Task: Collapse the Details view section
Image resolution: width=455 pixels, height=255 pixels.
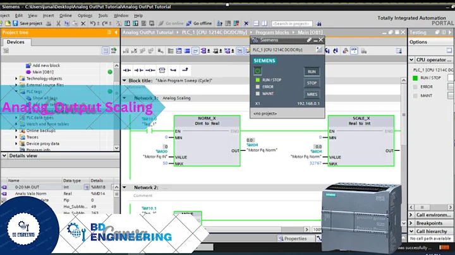Action: (4, 156)
